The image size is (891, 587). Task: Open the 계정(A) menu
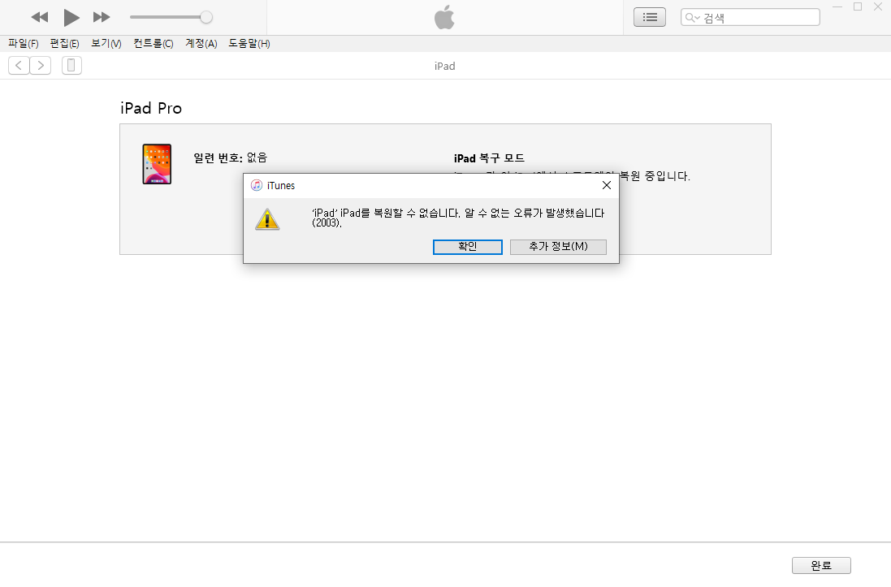tap(201, 43)
